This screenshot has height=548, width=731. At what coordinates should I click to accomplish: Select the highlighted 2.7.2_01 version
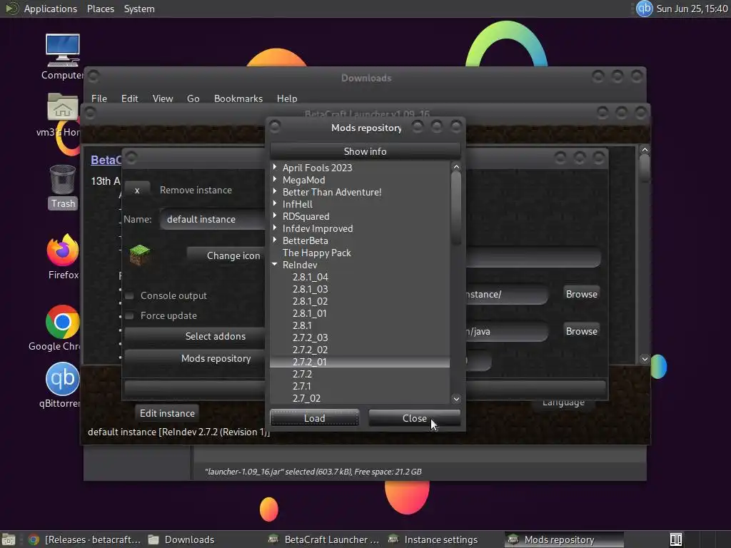(x=360, y=362)
